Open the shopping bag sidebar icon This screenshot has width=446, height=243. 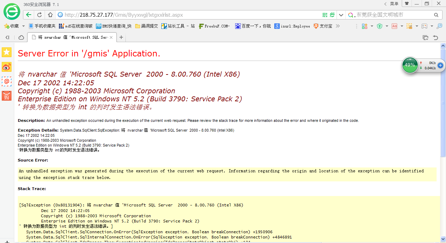pyautogui.click(x=7, y=96)
